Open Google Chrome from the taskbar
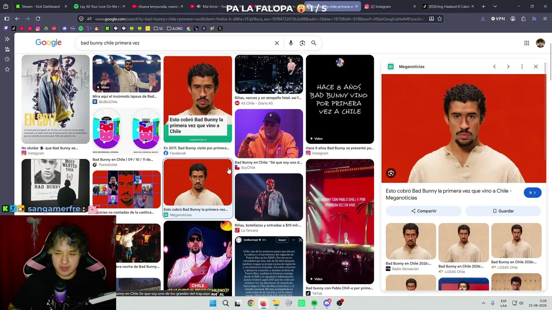 251,303
